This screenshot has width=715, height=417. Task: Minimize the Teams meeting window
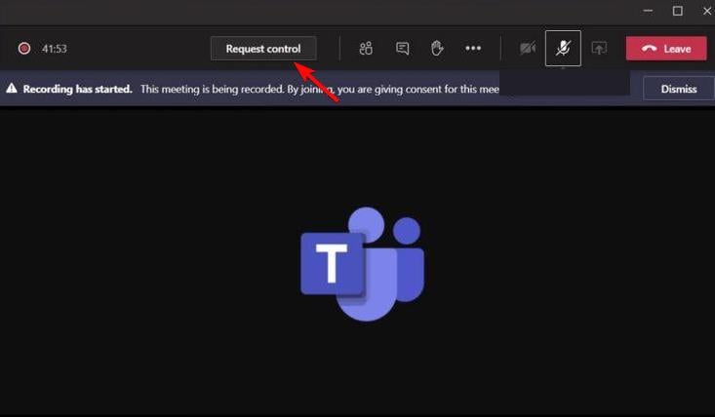click(x=648, y=11)
